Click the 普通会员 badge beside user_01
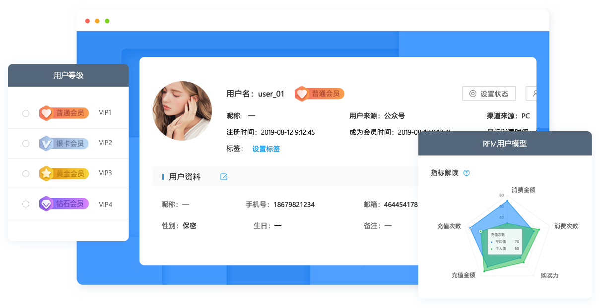This screenshot has height=308, width=600. (x=319, y=94)
